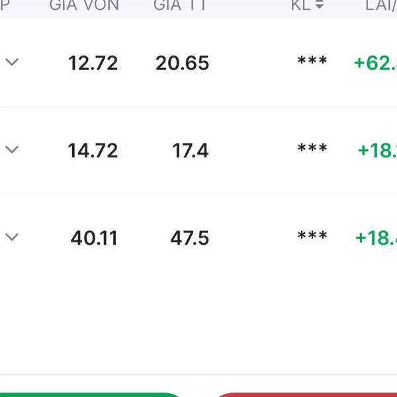Click the cost price value 40.11

[x=94, y=238]
